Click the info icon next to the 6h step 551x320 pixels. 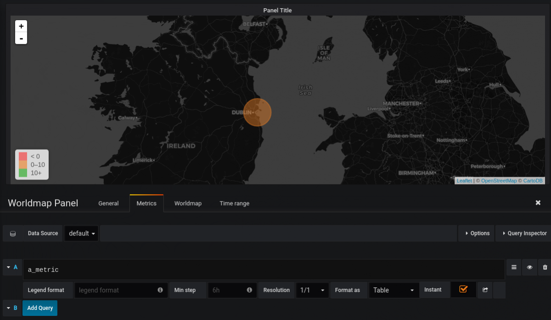point(249,290)
